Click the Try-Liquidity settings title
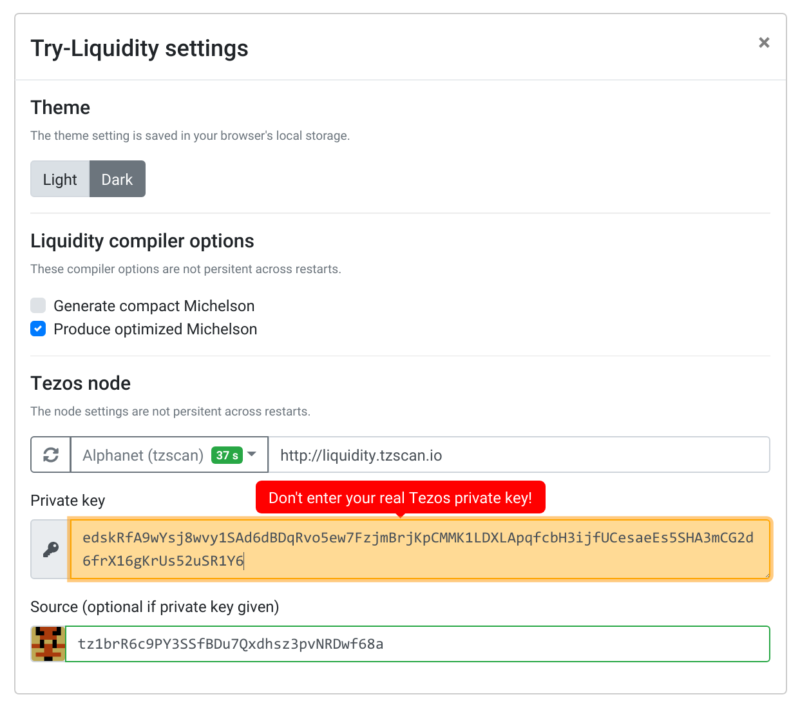 pyautogui.click(x=140, y=48)
